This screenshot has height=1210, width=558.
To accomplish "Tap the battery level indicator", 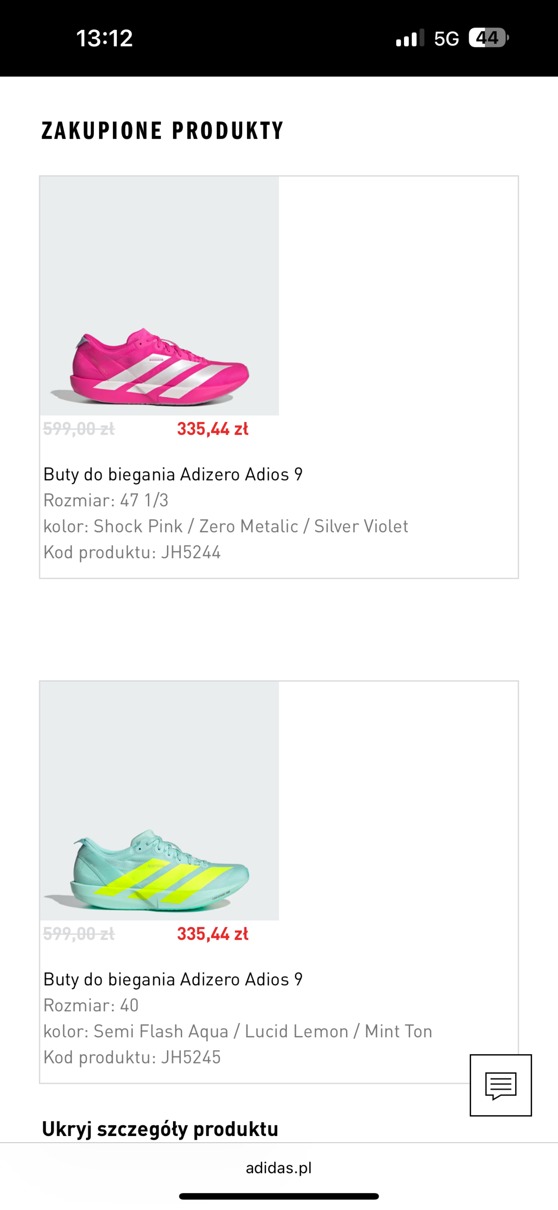I will coord(489,38).
